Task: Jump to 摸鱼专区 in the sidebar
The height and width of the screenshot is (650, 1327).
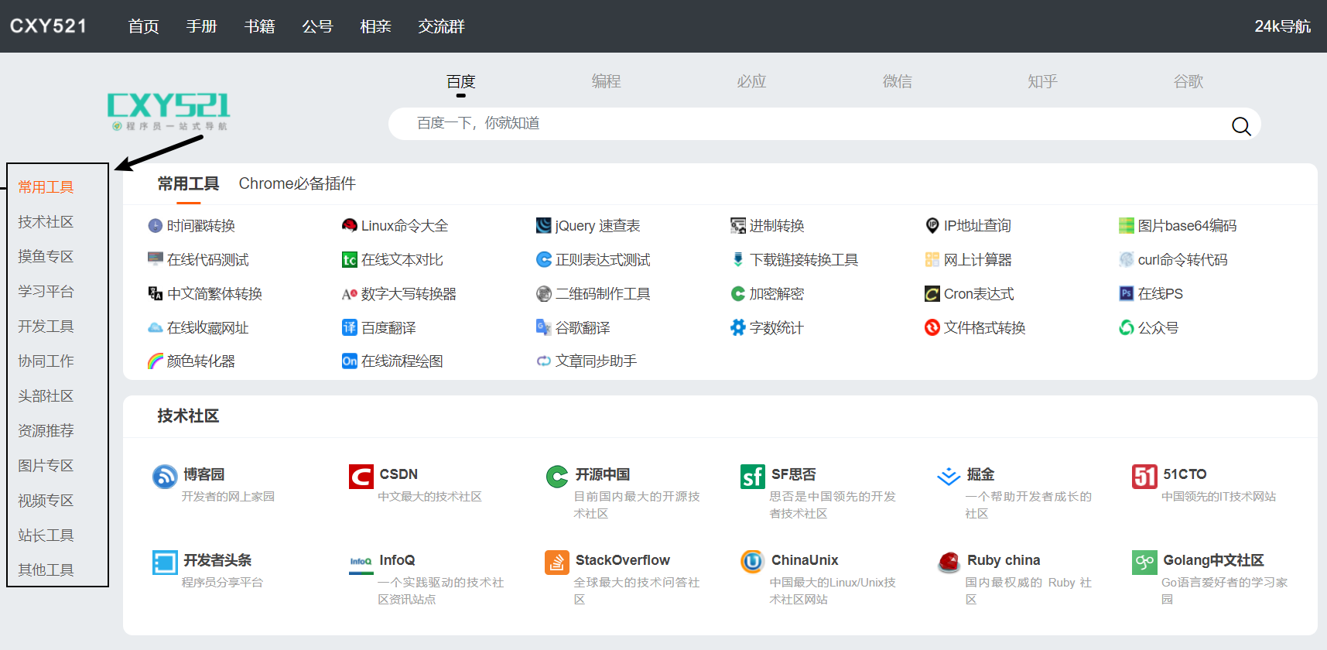Action: point(46,257)
